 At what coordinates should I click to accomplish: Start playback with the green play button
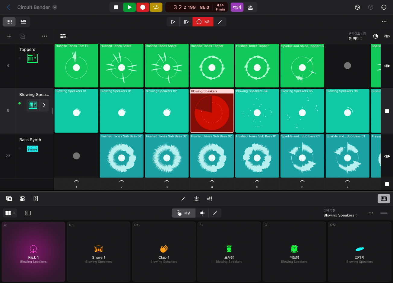[x=129, y=7]
